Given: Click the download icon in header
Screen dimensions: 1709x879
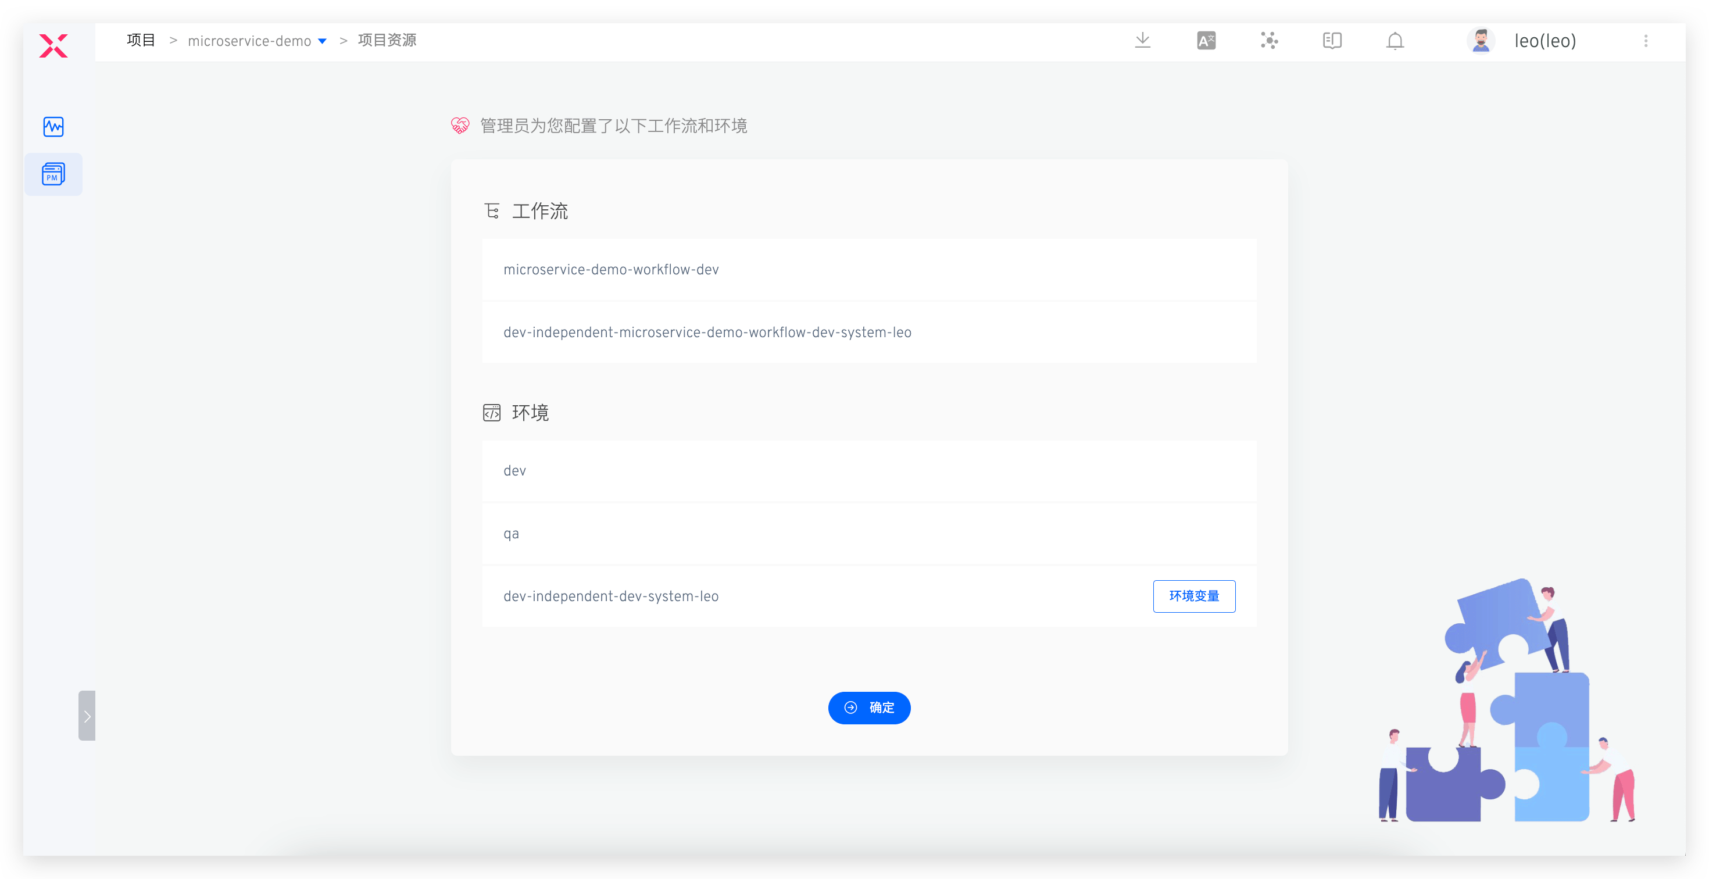Looking at the screenshot, I should [x=1142, y=41].
